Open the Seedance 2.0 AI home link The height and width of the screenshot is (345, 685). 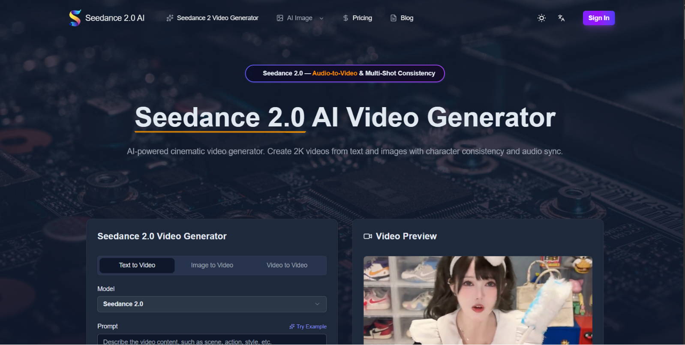coord(107,18)
